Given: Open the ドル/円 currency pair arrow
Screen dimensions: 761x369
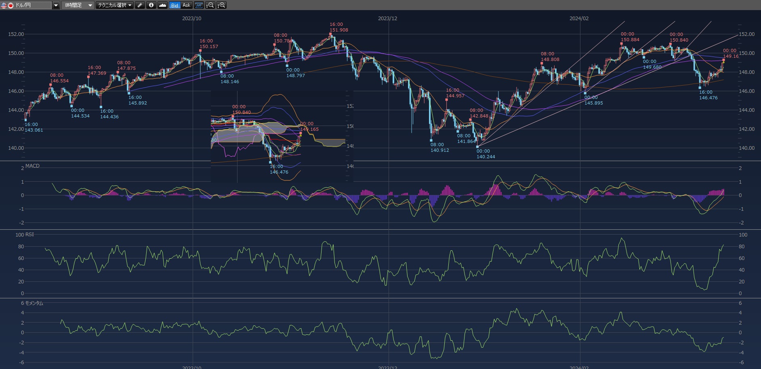Looking at the screenshot, I should [56, 5].
